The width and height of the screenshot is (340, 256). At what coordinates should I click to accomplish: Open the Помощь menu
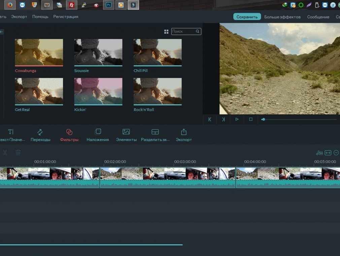coord(40,16)
